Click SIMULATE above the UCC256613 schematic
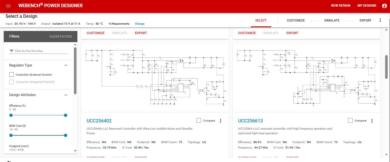 271,33
